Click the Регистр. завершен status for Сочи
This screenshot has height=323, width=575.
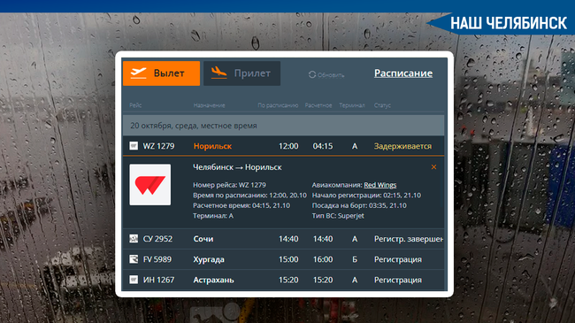click(x=409, y=239)
